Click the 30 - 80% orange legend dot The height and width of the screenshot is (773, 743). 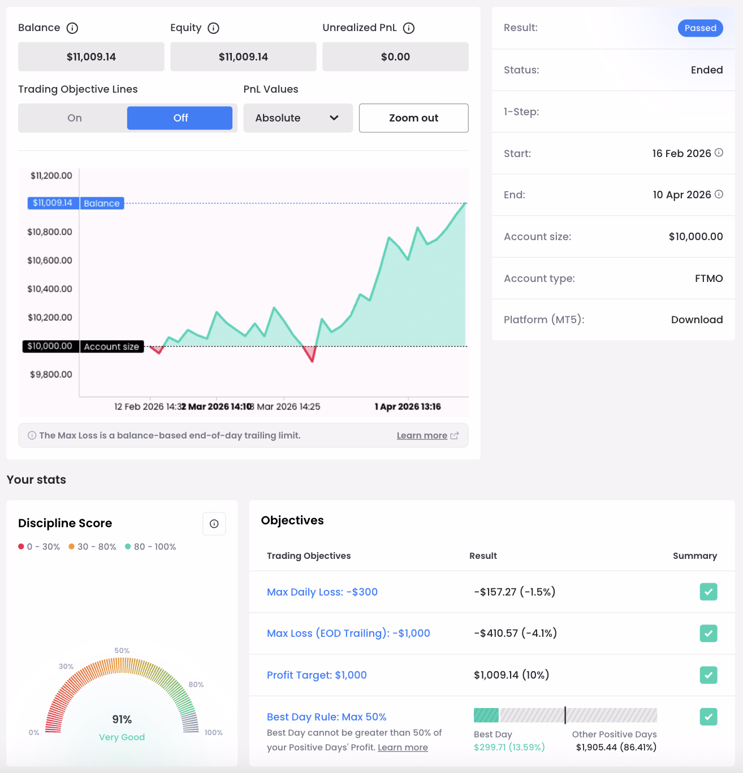(72, 546)
